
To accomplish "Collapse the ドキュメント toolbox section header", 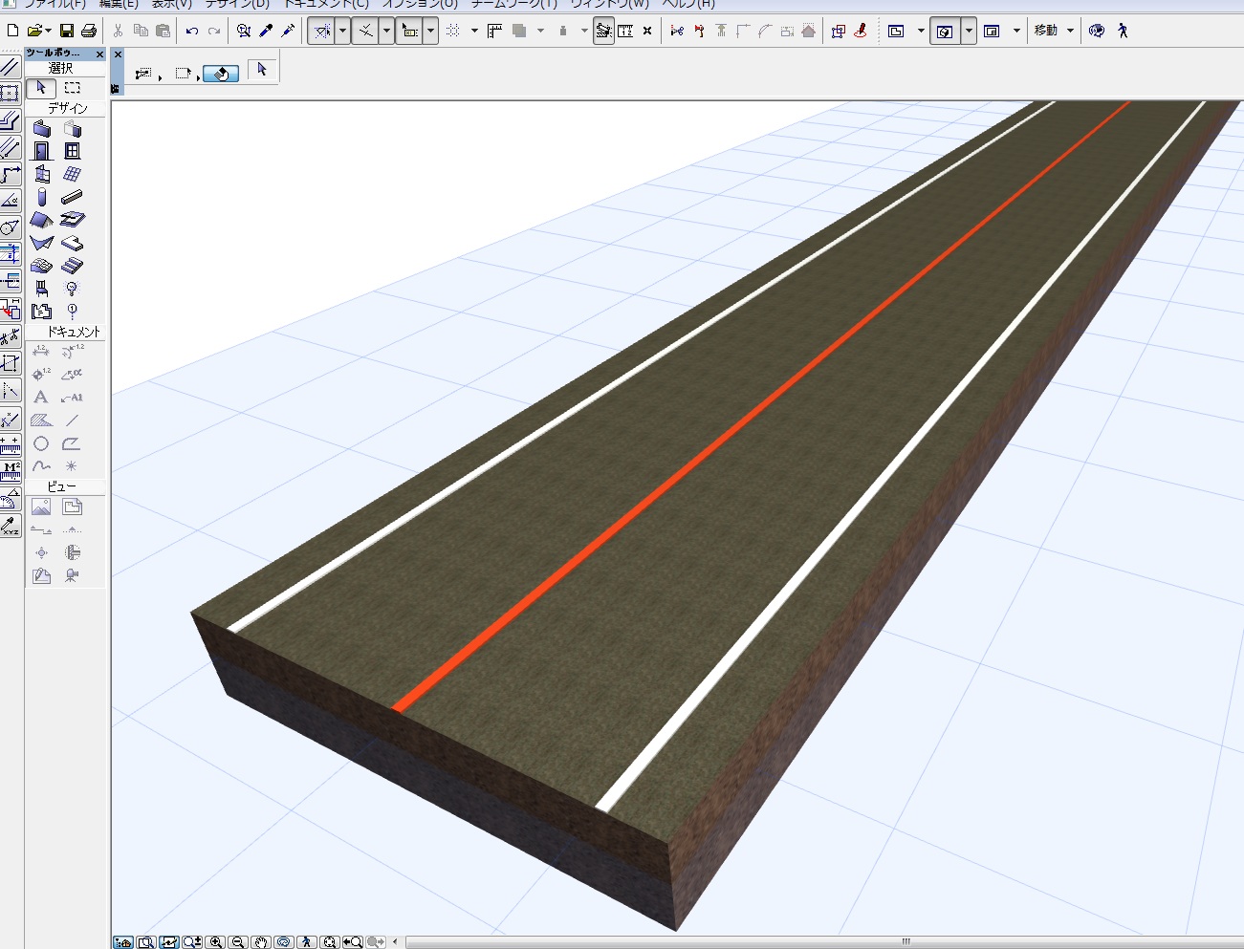I will (65, 332).
